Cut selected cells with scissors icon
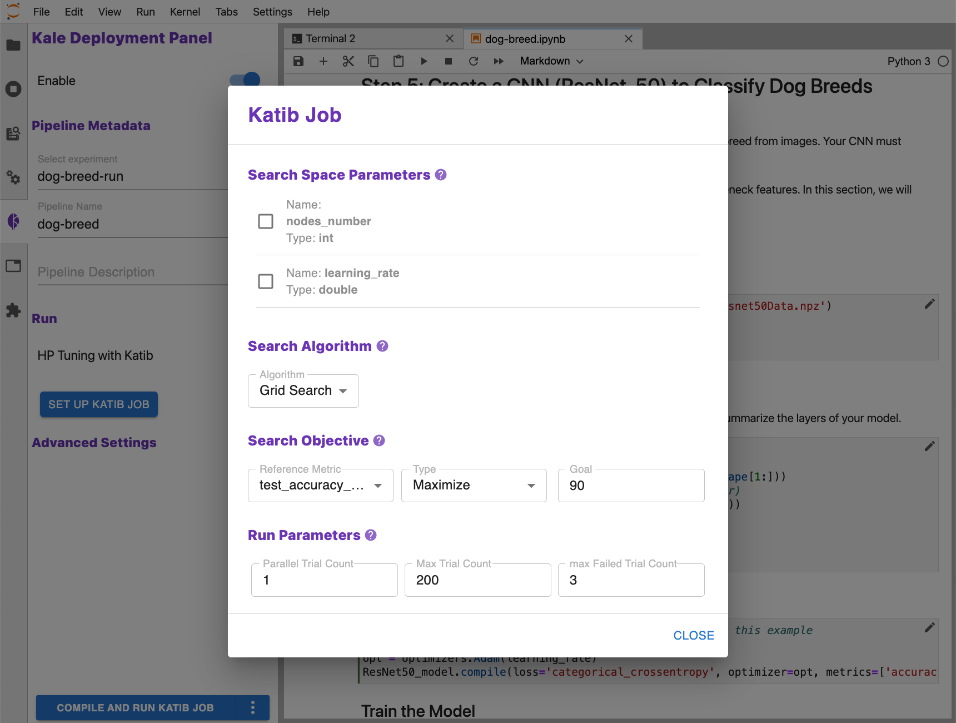Screen dimensions: 956x723 348,61
